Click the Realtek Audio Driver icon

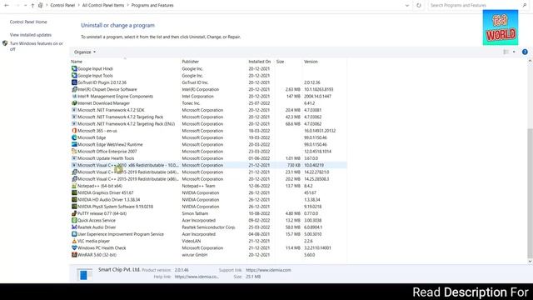pyautogui.click(x=74, y=227)
